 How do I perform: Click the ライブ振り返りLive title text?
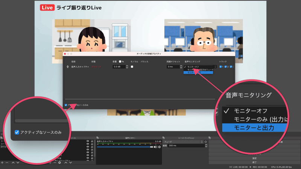coord(79,8)
